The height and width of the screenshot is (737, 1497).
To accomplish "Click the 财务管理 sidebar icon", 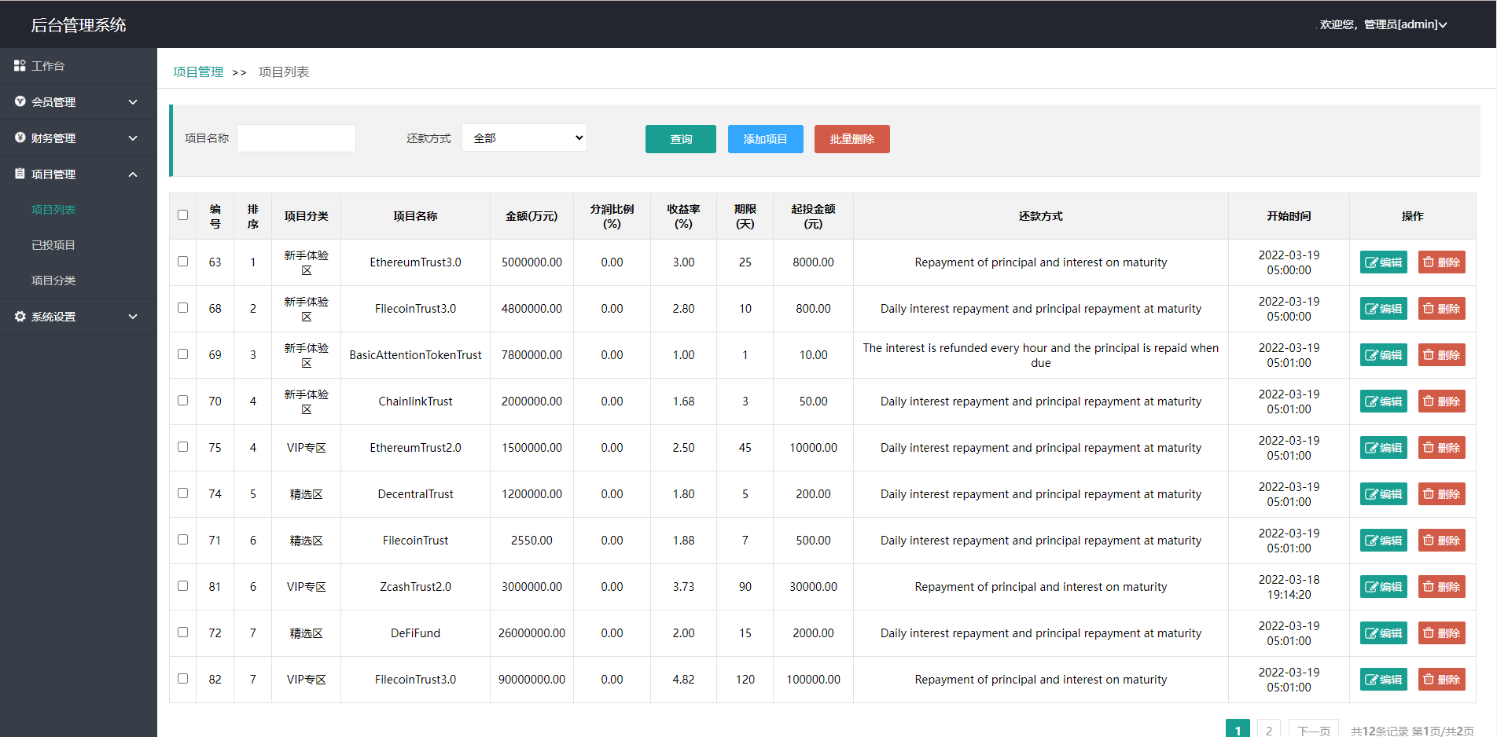I will [20, 138].
